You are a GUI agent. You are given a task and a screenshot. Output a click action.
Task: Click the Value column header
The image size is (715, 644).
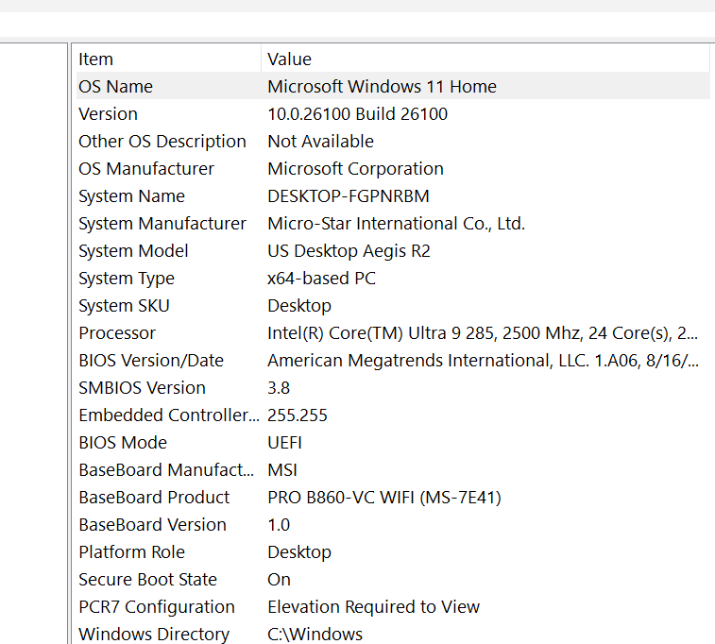click(289, 59)
